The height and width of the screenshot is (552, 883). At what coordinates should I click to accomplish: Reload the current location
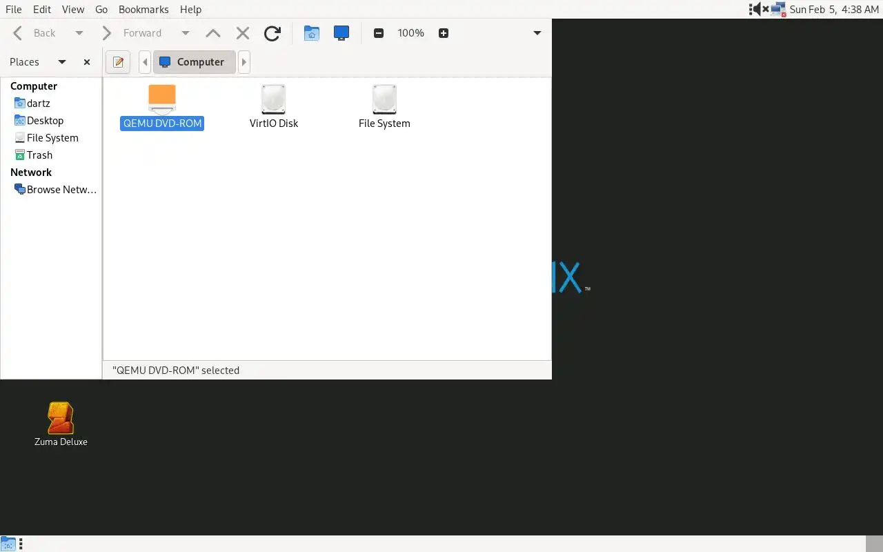pos(272,33)
